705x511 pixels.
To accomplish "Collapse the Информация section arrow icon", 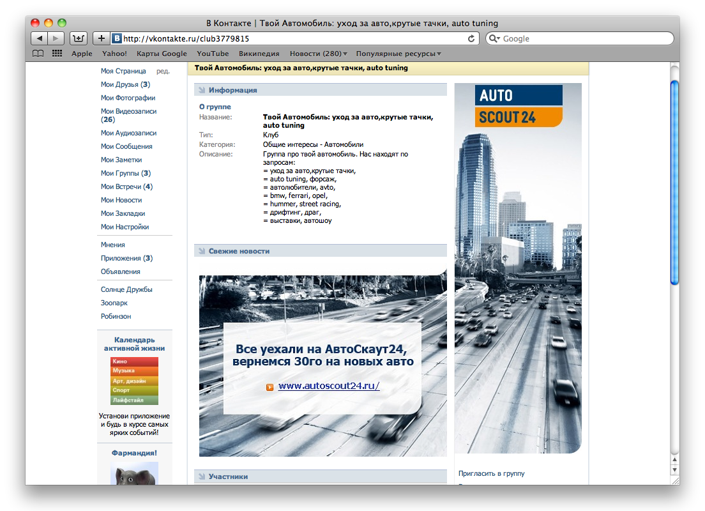I will pyautogui.click(x=202, y=90).
